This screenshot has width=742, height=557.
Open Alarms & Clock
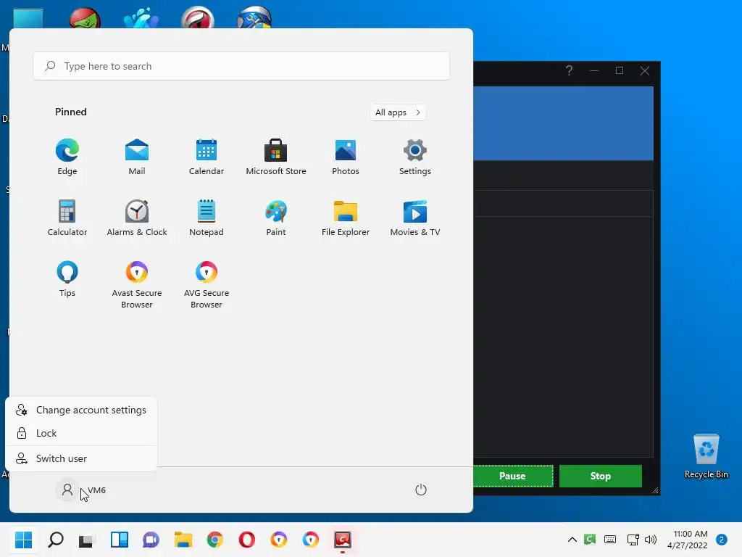point(137,218)
